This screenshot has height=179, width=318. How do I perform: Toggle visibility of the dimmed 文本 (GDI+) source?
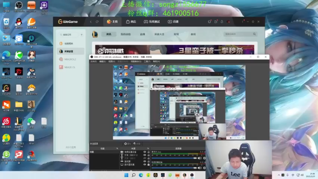145,158
